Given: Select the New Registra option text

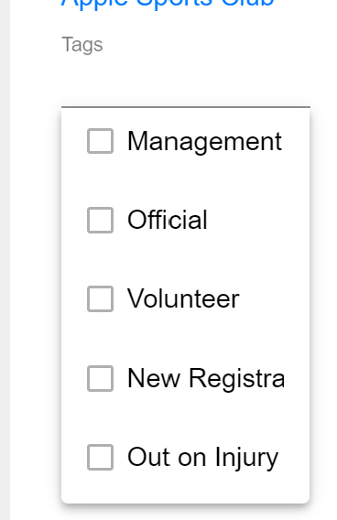Looking at the screenshot, I should coord(206,379).
